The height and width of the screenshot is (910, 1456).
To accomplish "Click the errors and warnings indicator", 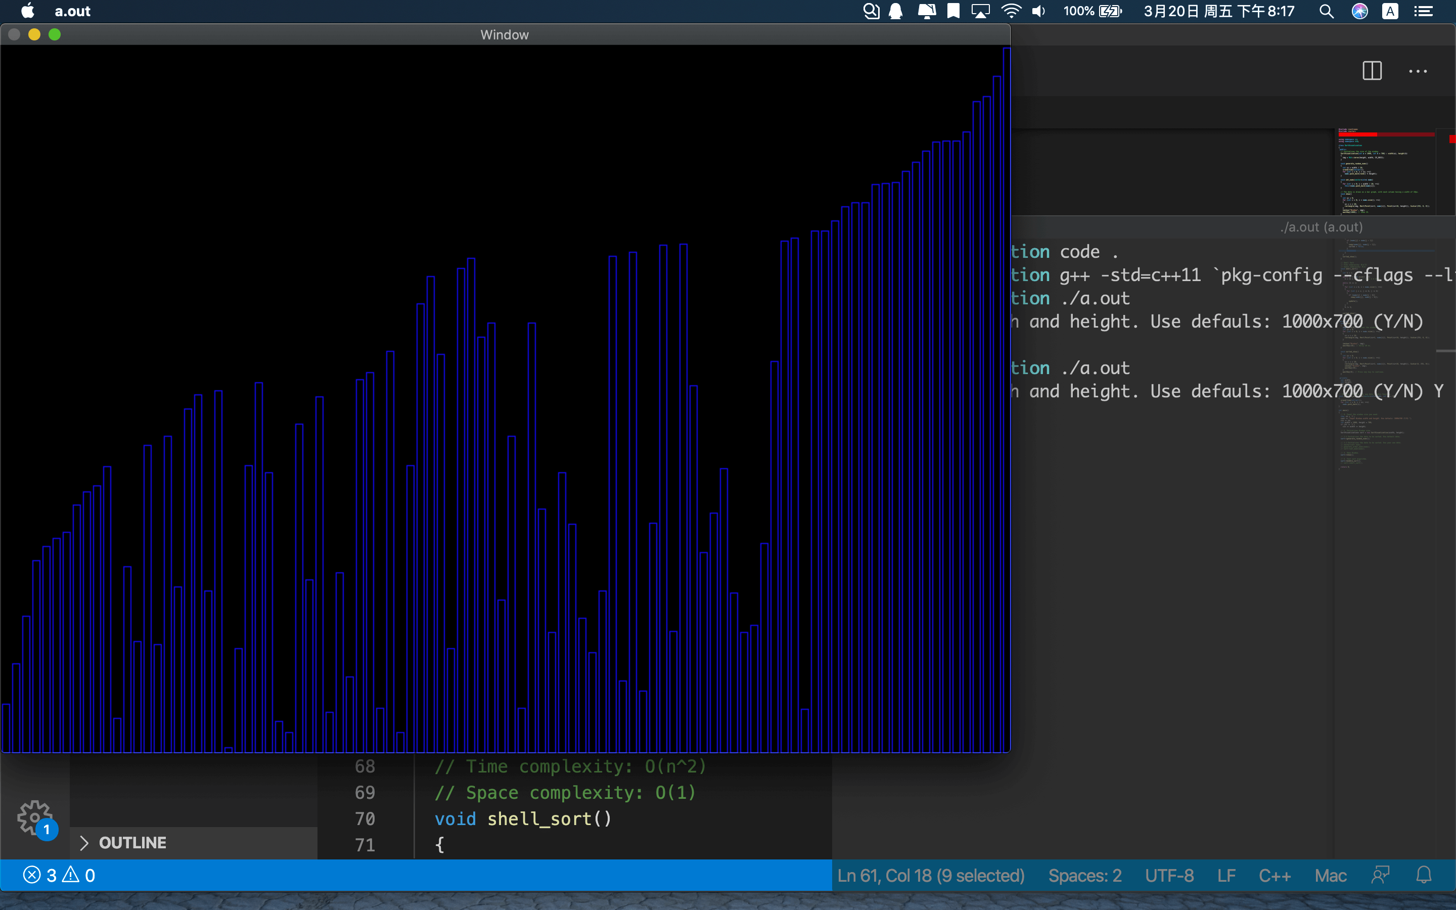I will click(x=59, y=875).
